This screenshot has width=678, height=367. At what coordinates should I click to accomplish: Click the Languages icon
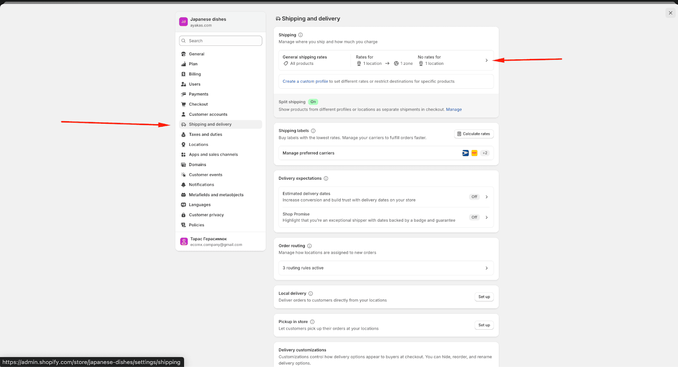pyautogui.click(x=183, y=205)
